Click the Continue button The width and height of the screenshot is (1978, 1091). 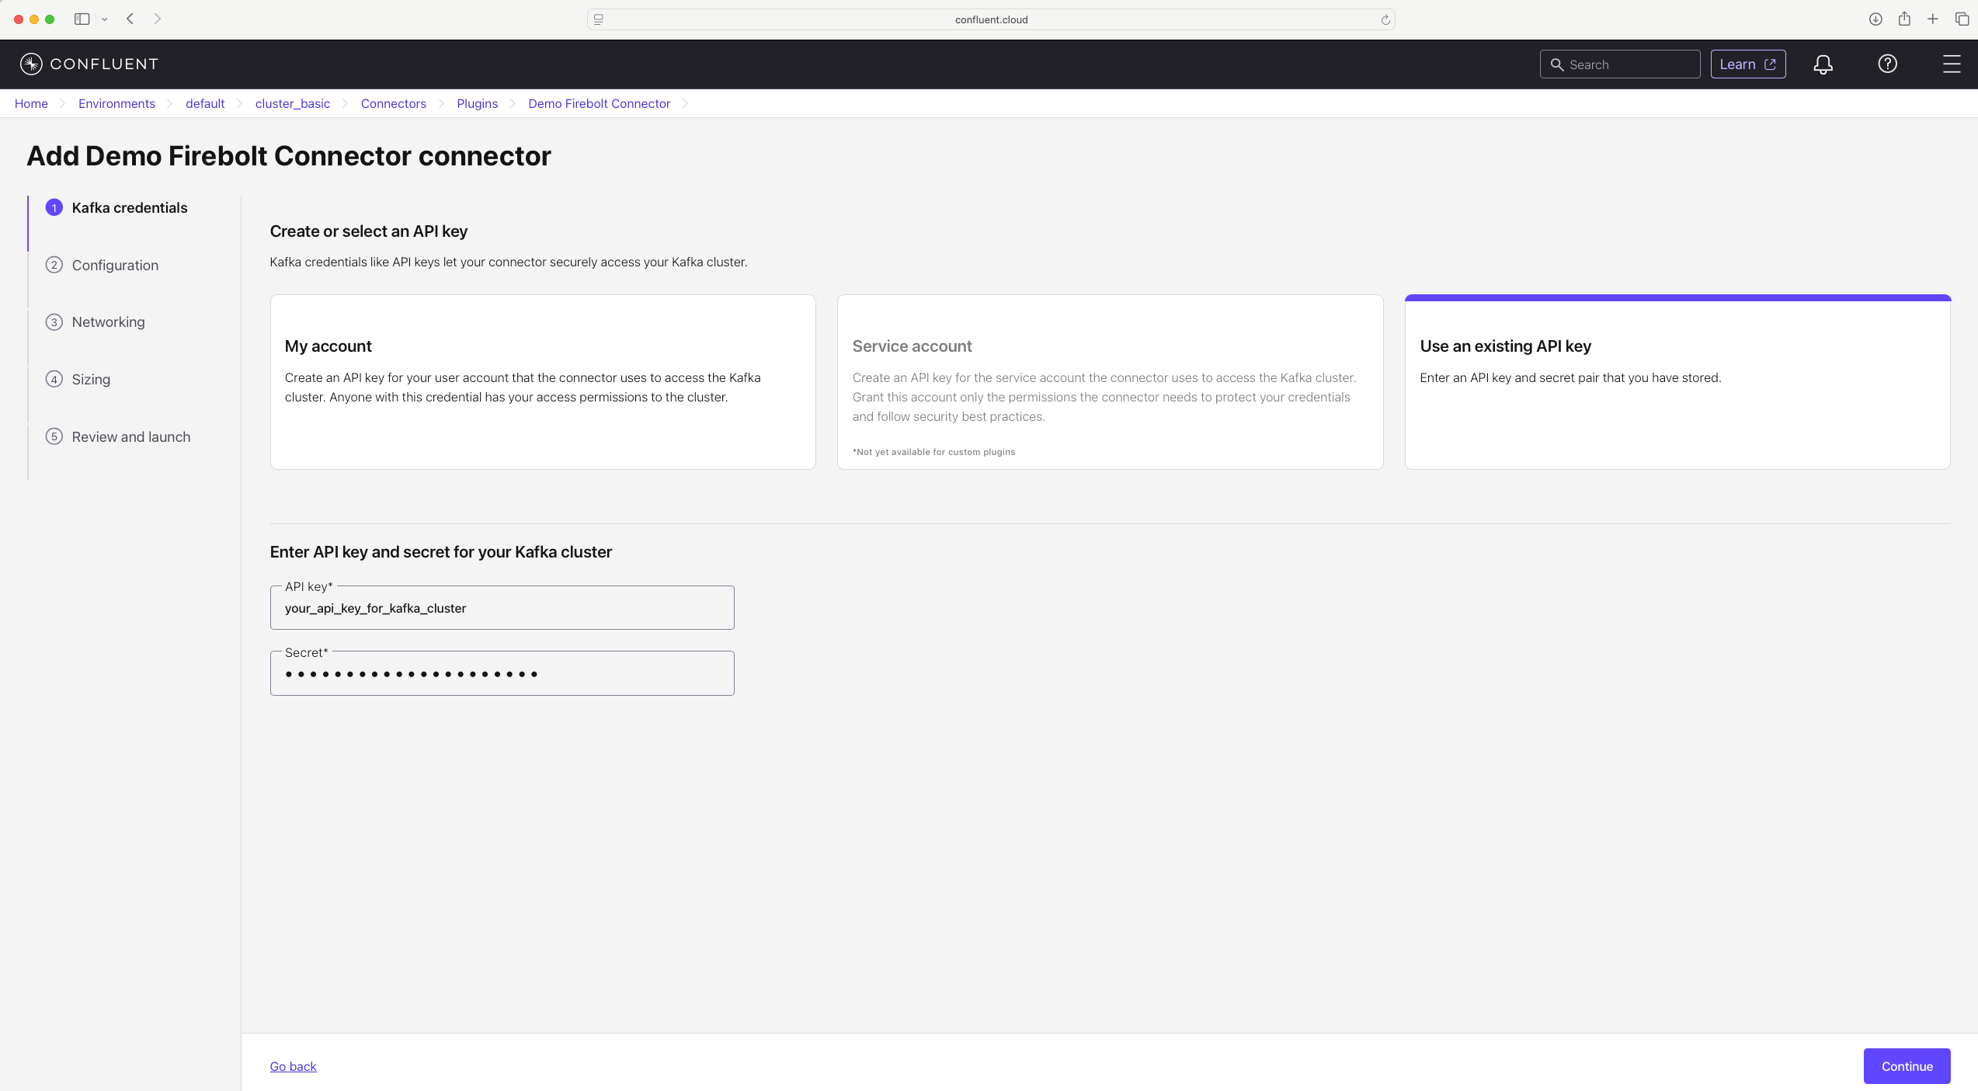pos(1907,1066)
